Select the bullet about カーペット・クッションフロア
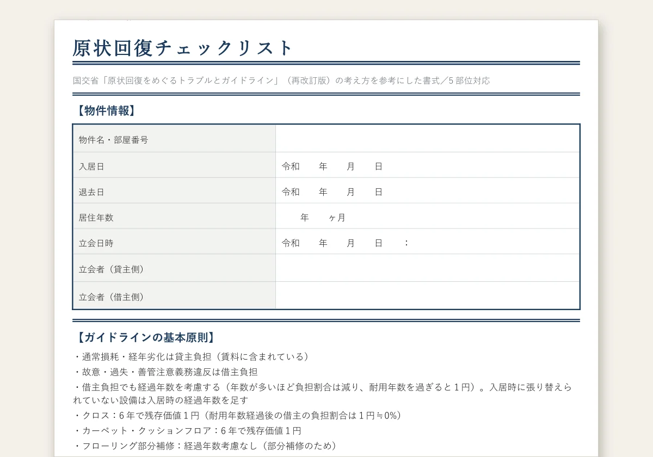Viewport: 653px width, 457px height. coord(187,431)
